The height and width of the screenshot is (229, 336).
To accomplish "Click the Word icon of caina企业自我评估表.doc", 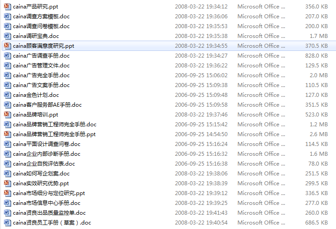I will (7, 163).
